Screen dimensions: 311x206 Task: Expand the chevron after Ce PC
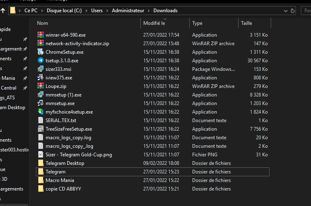[x=42, y=11]
